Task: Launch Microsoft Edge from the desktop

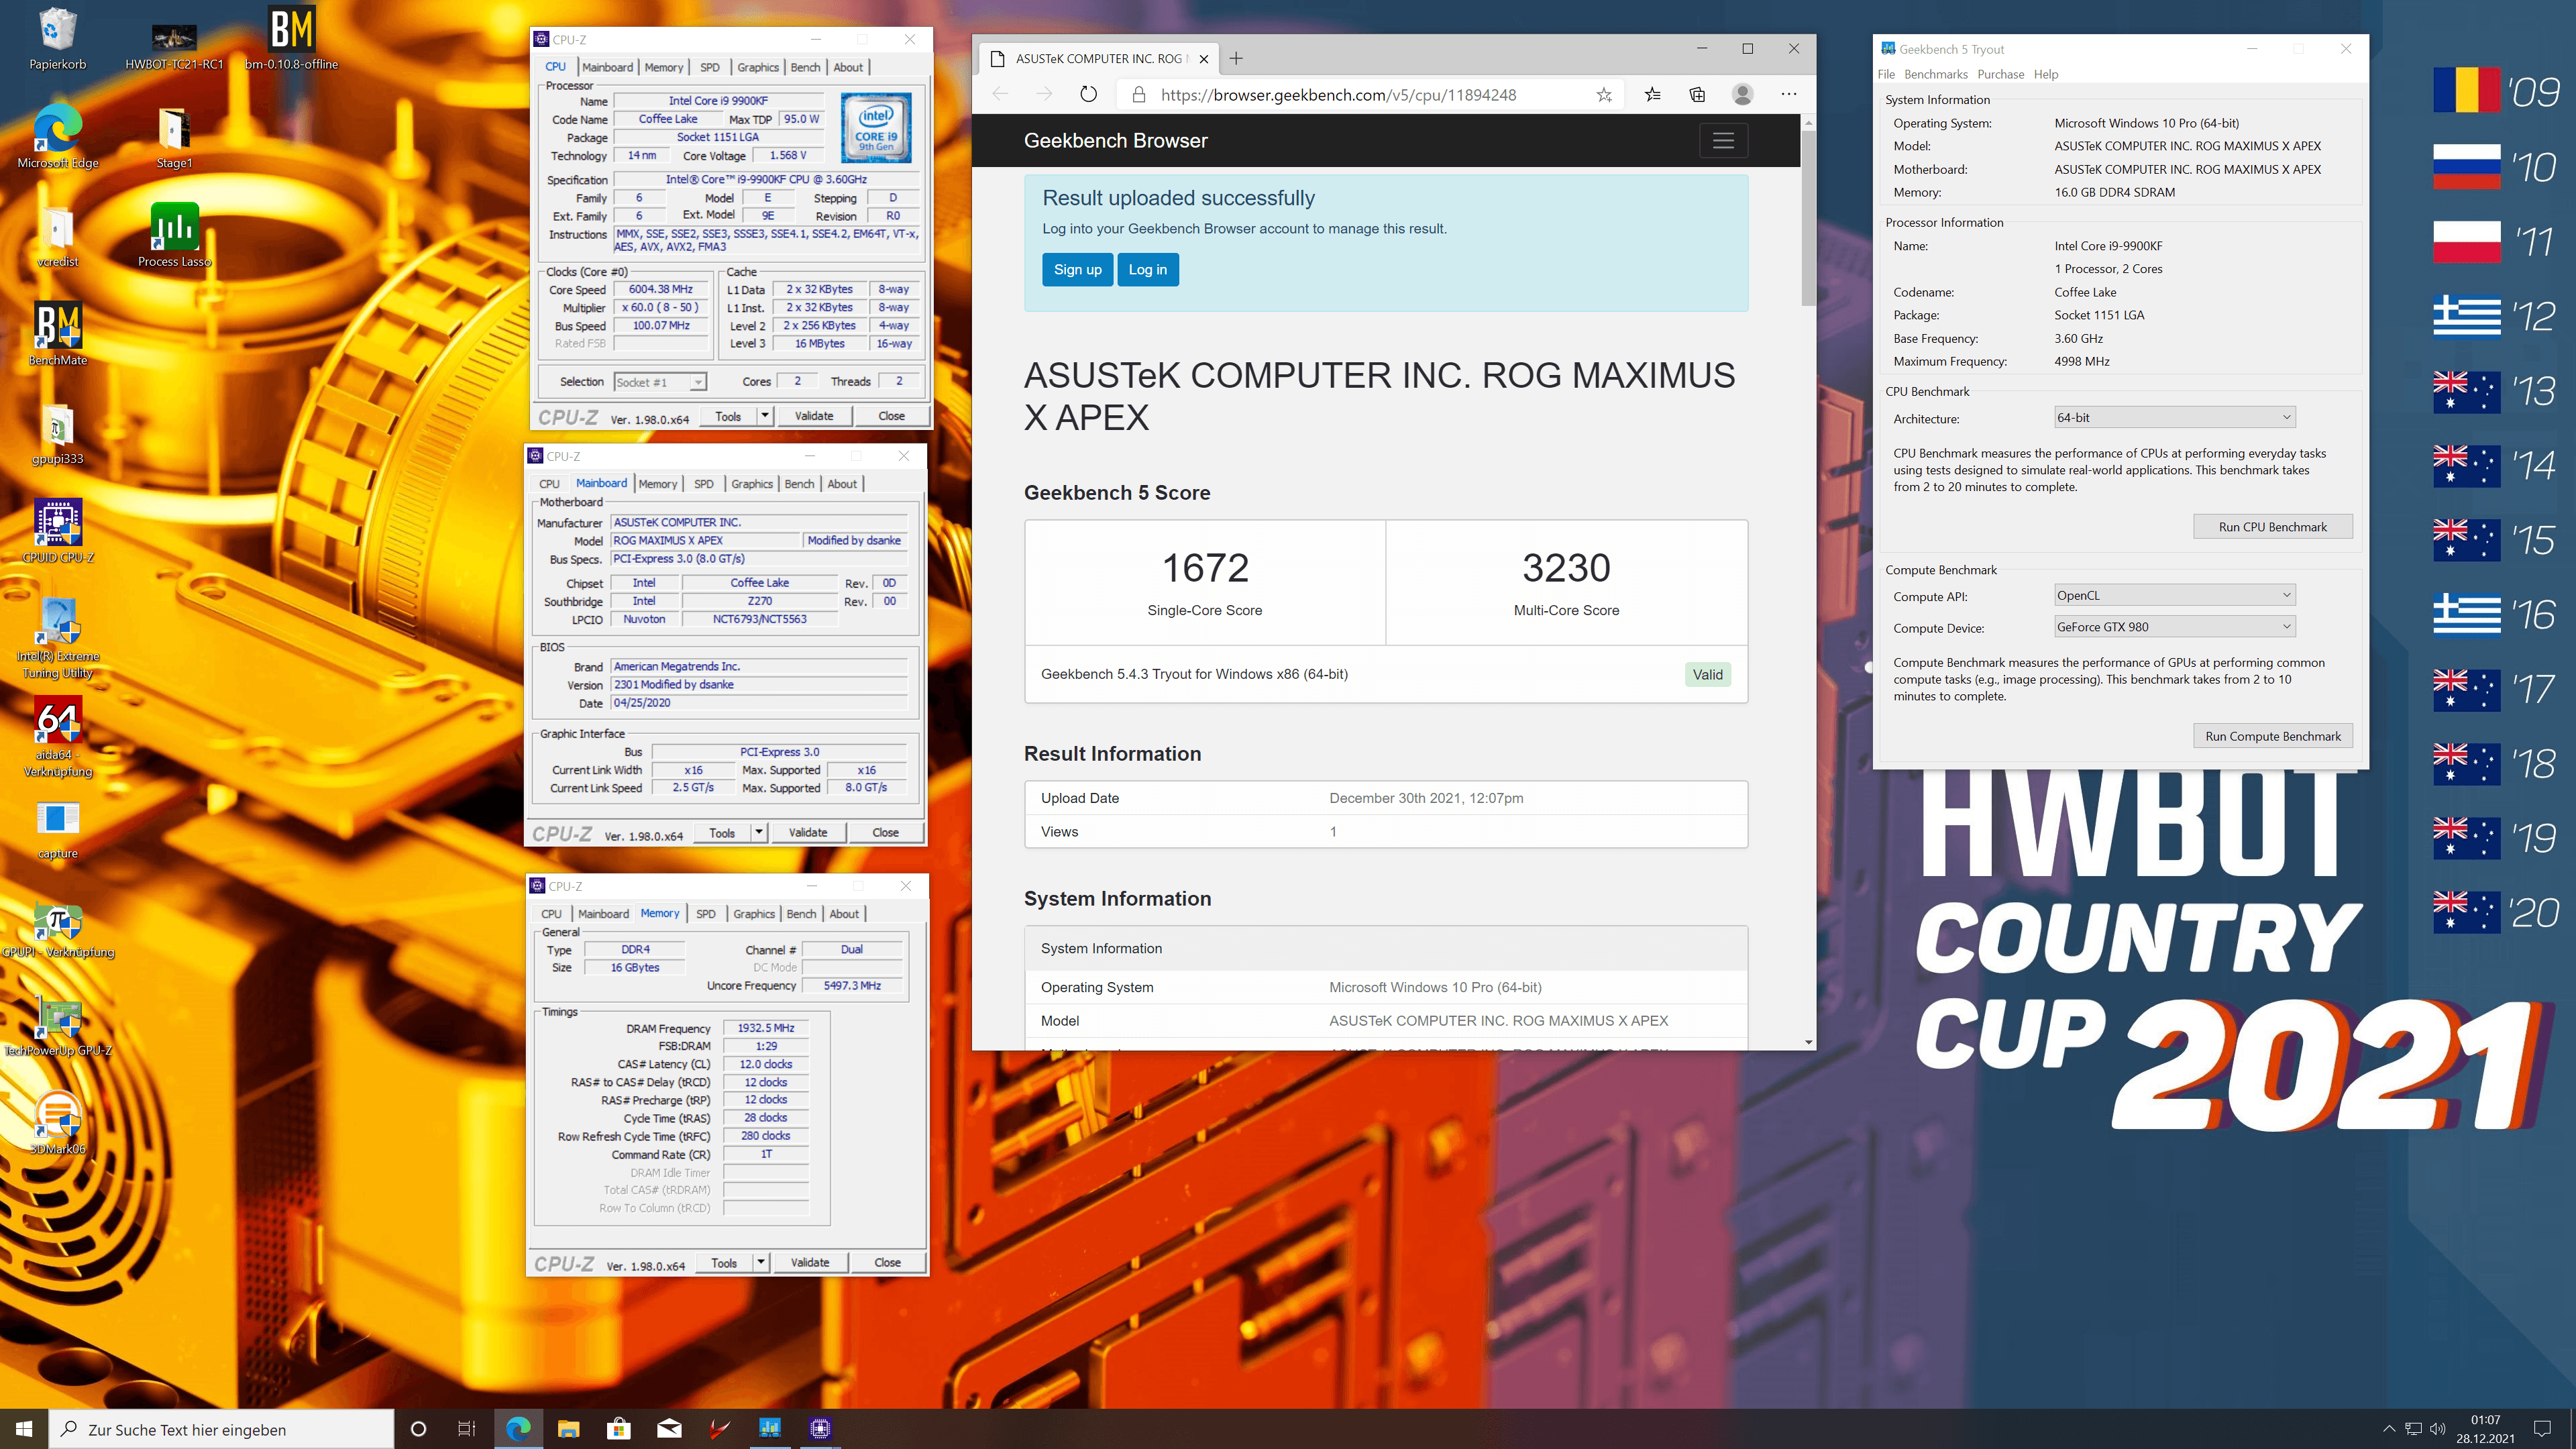Action: 58,136
